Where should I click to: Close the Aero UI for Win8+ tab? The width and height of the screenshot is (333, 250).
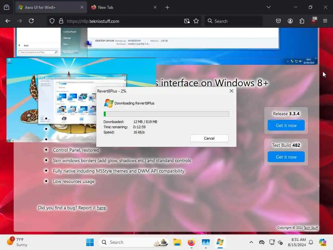coord(82,7)
